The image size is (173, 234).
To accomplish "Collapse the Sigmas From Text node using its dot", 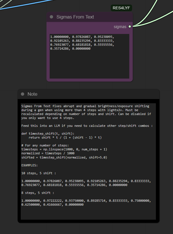I will [52, 17].
